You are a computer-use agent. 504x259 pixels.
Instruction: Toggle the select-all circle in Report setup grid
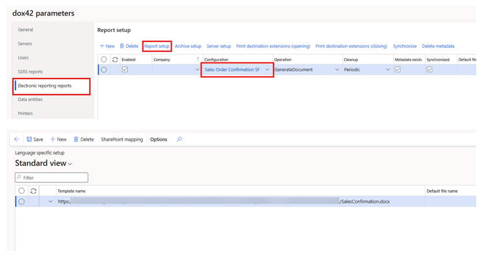[x=104, y=59]
